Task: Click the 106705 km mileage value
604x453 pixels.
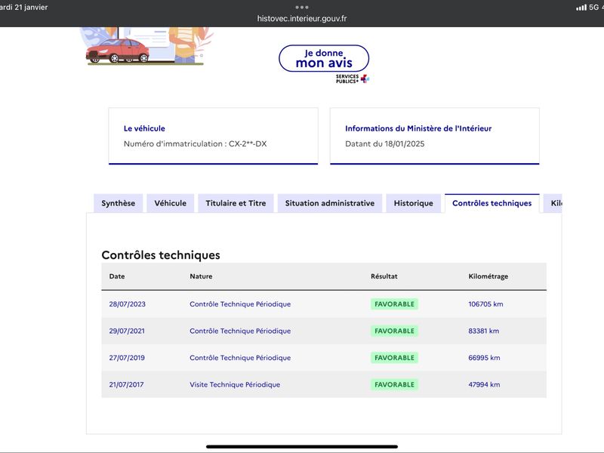Action: [x=485, y=304]
